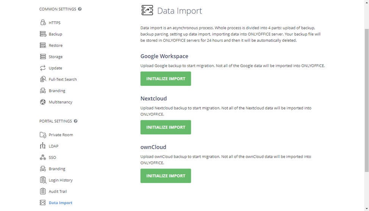Click the ownCloud heading
The height and width of the screenshot is (211, 369).
tap(153, 147)
